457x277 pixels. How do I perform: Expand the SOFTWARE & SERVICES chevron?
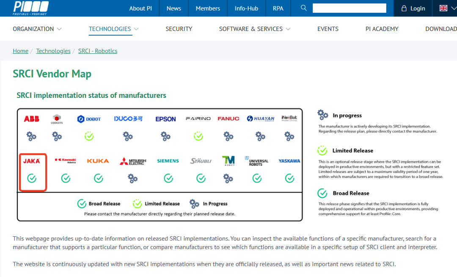[x=288, y=29]
